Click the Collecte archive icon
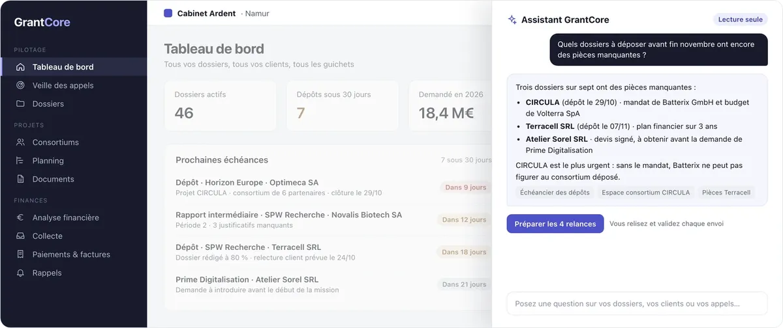The width and height of the screenshot is (783, 328). tap(20, 236)
